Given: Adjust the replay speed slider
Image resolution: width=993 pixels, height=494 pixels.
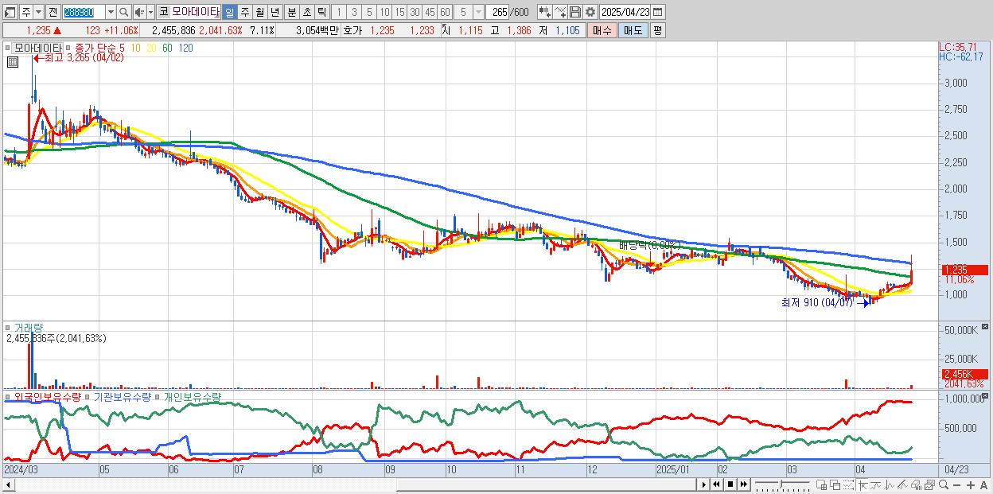Looking at the screenshot, I should pyautogui.click(x=782, y=484).
